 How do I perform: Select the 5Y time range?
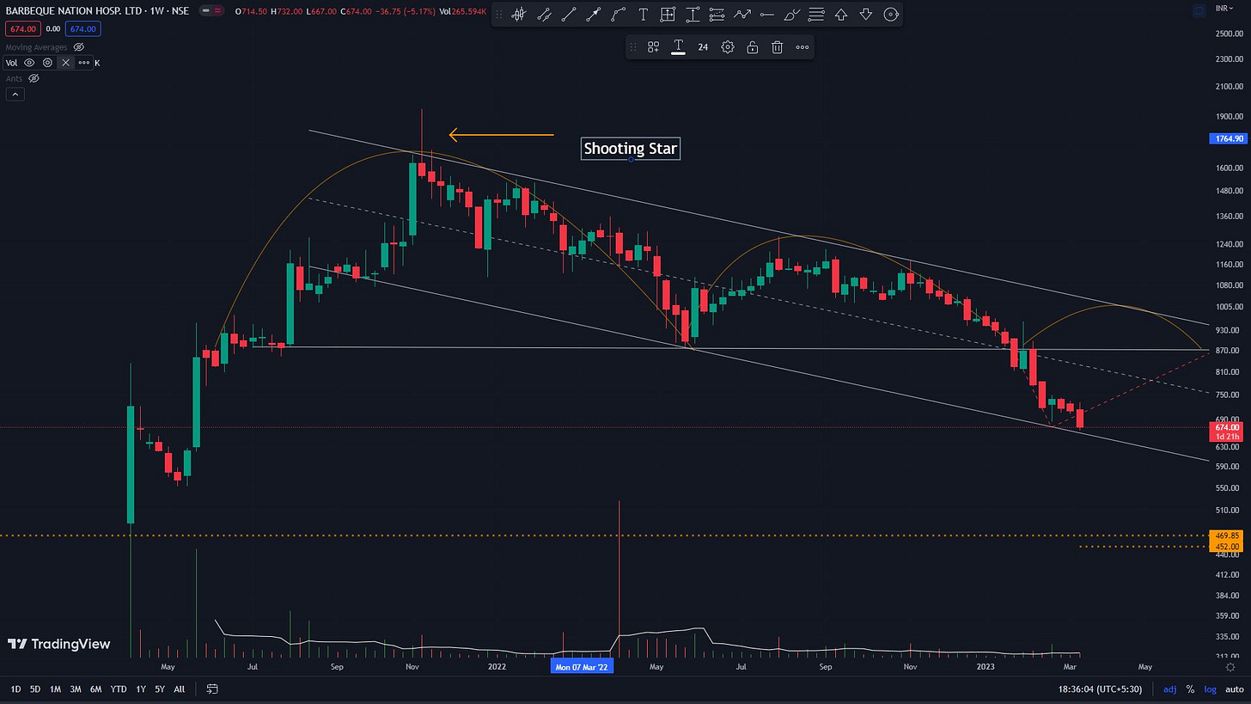(x=160, y=689)
